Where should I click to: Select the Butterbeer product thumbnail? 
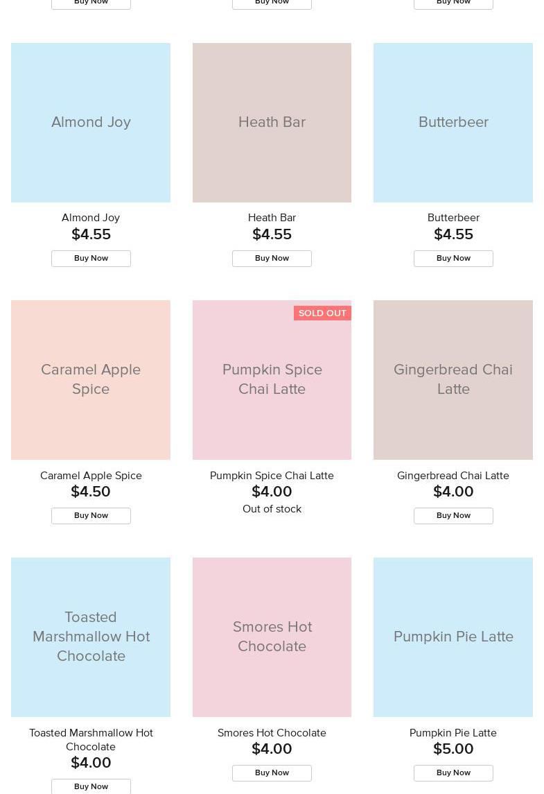(453, 123)
